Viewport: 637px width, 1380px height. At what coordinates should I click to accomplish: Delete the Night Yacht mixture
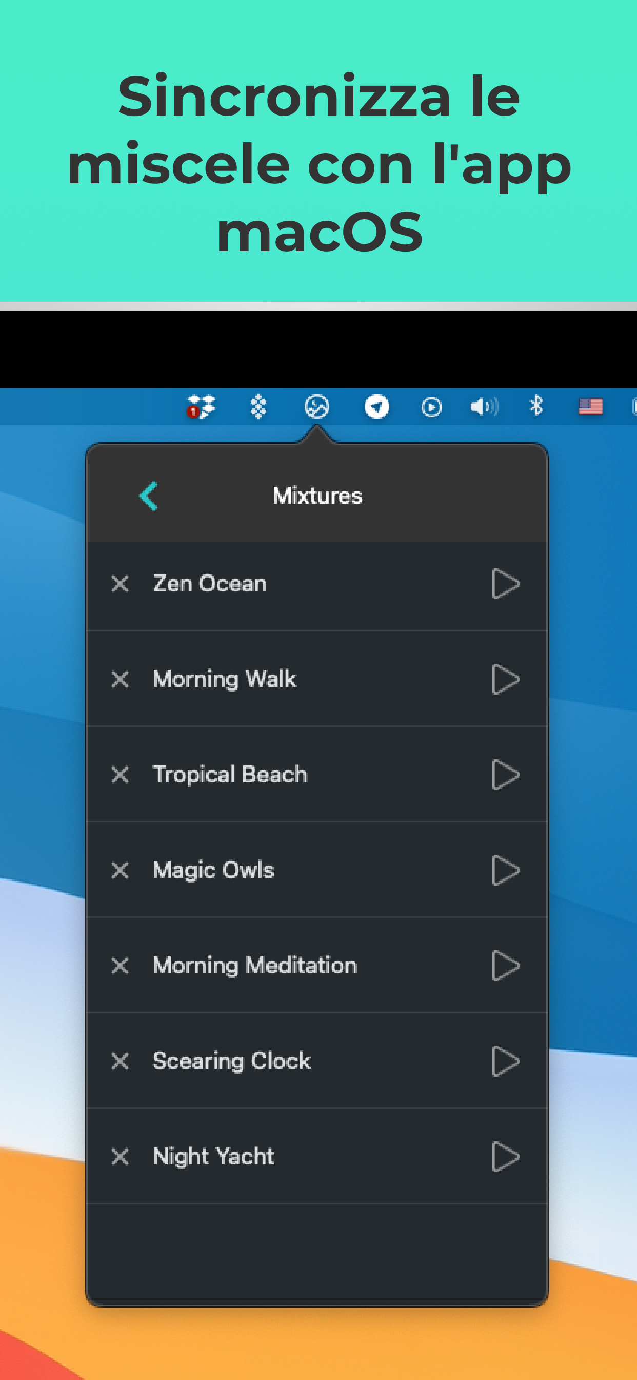pyautogui.click(x=120, y=1157)
